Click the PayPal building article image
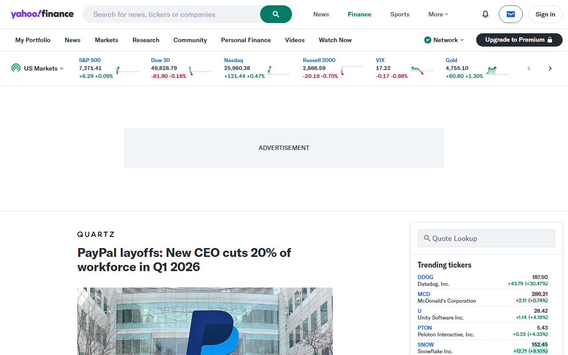This screenshot has width=568, height=355. [x=205, y=321]
